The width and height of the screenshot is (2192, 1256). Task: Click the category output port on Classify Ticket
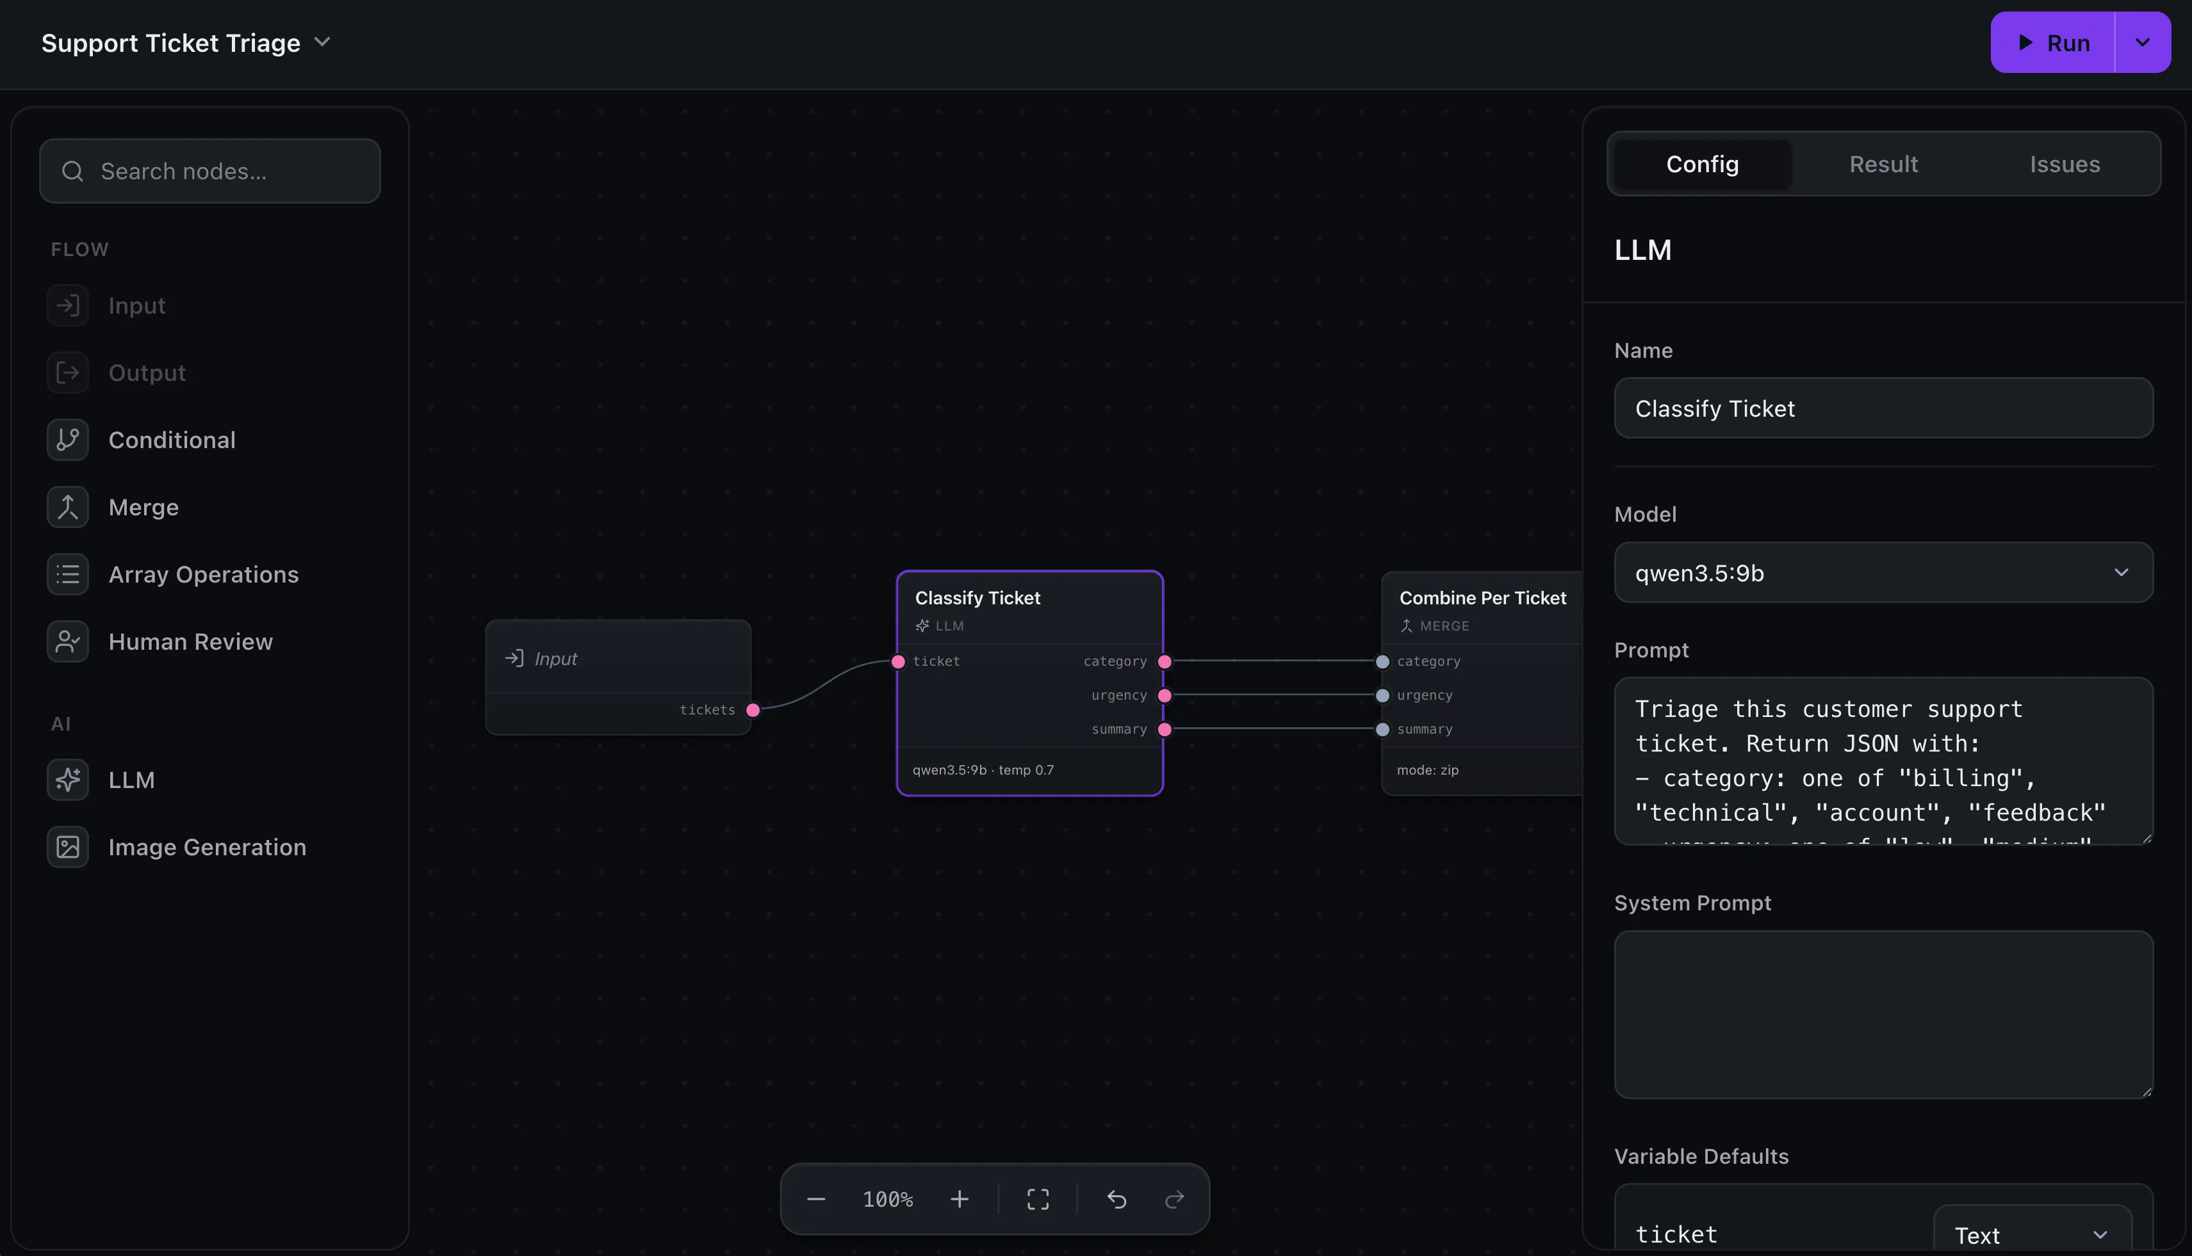tap(1164, 662)
